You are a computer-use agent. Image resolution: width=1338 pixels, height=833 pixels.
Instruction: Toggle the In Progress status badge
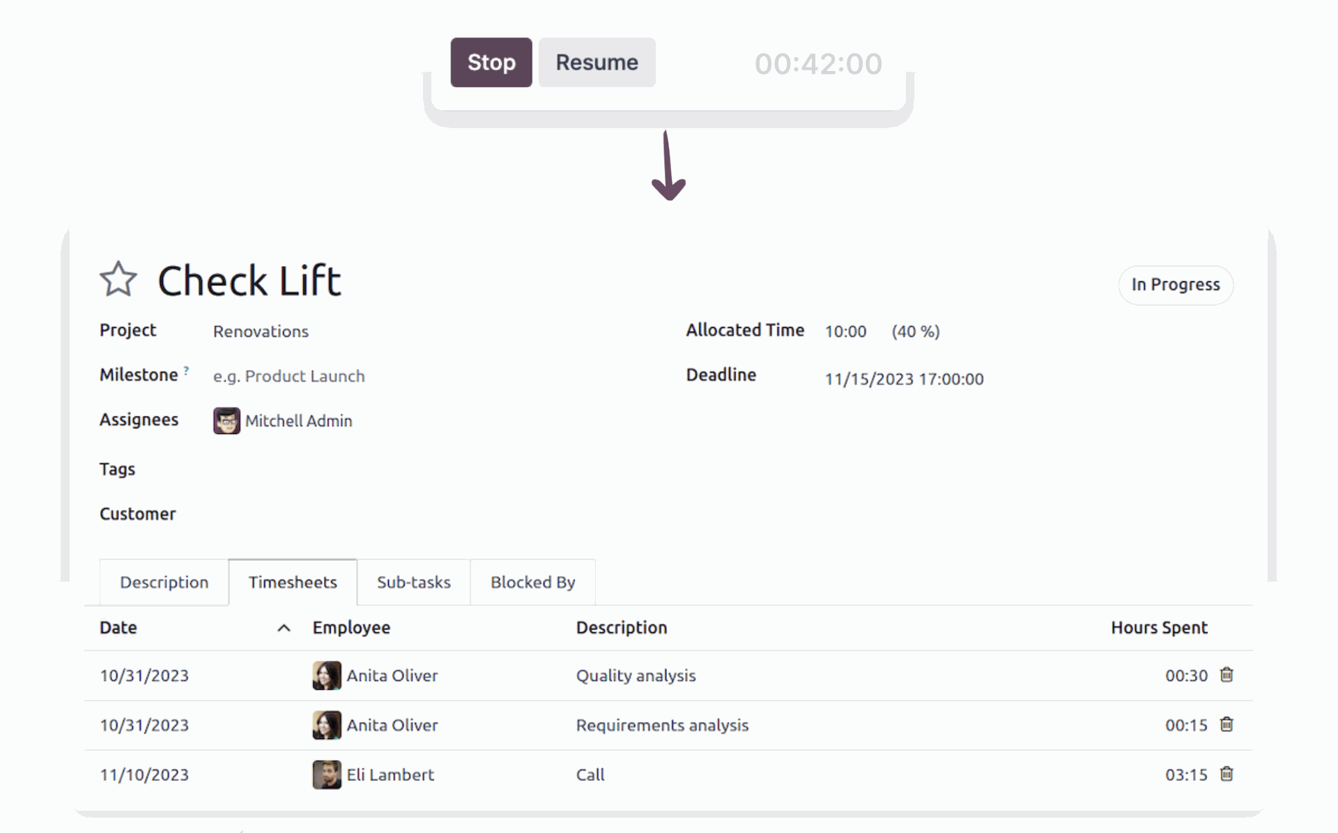pos(1175,285)
